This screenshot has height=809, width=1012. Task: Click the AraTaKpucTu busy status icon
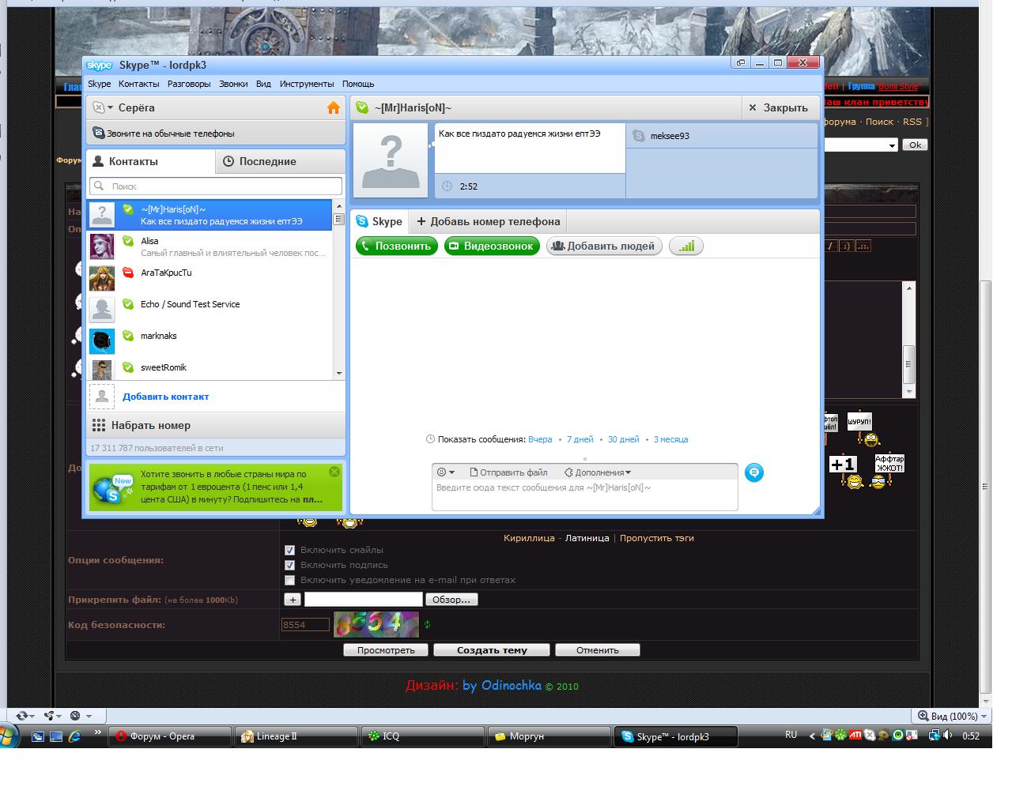(x=128, y=273)
